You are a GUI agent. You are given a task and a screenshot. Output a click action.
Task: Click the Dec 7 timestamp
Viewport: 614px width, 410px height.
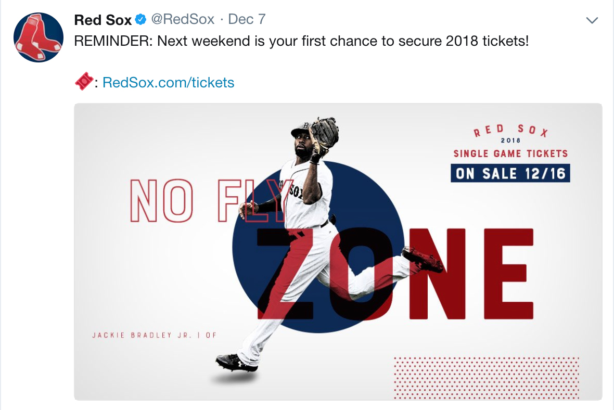coord(247,19)
